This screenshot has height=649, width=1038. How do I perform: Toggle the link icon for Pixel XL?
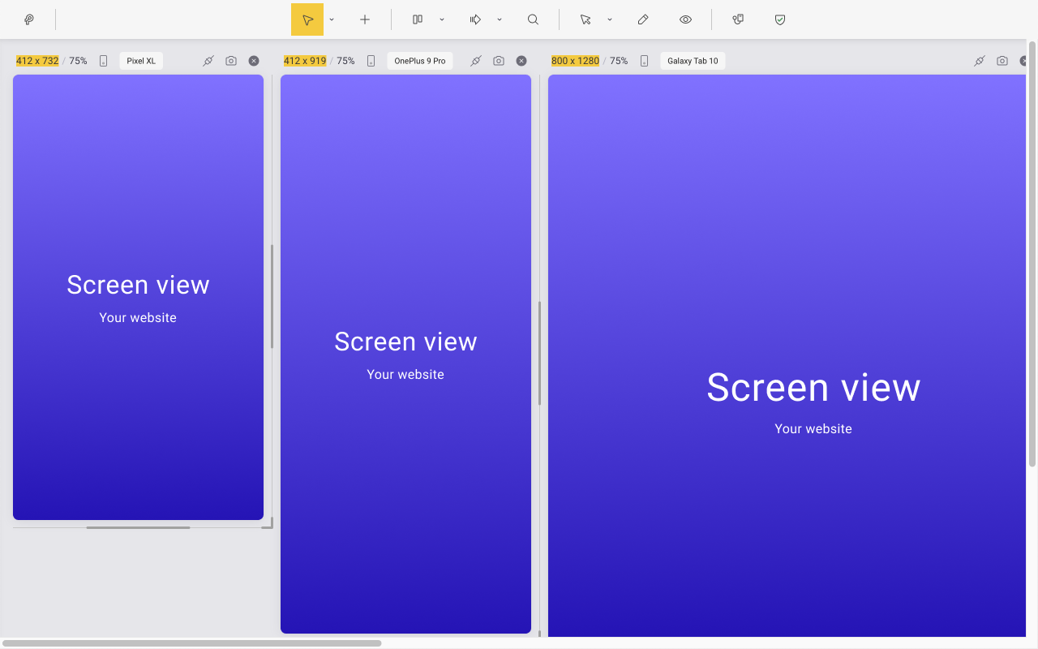tap(208, 61)
